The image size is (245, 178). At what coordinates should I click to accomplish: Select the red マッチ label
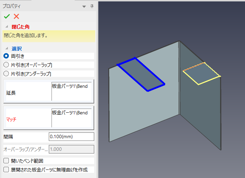[x=11, y=119]
